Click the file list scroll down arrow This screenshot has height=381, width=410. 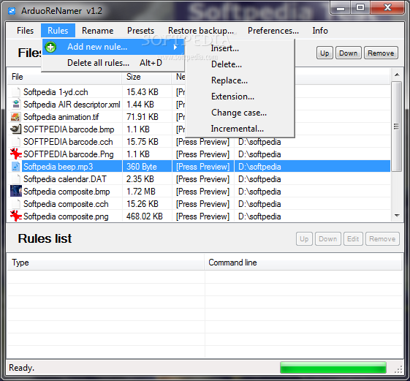click(397, 216)
